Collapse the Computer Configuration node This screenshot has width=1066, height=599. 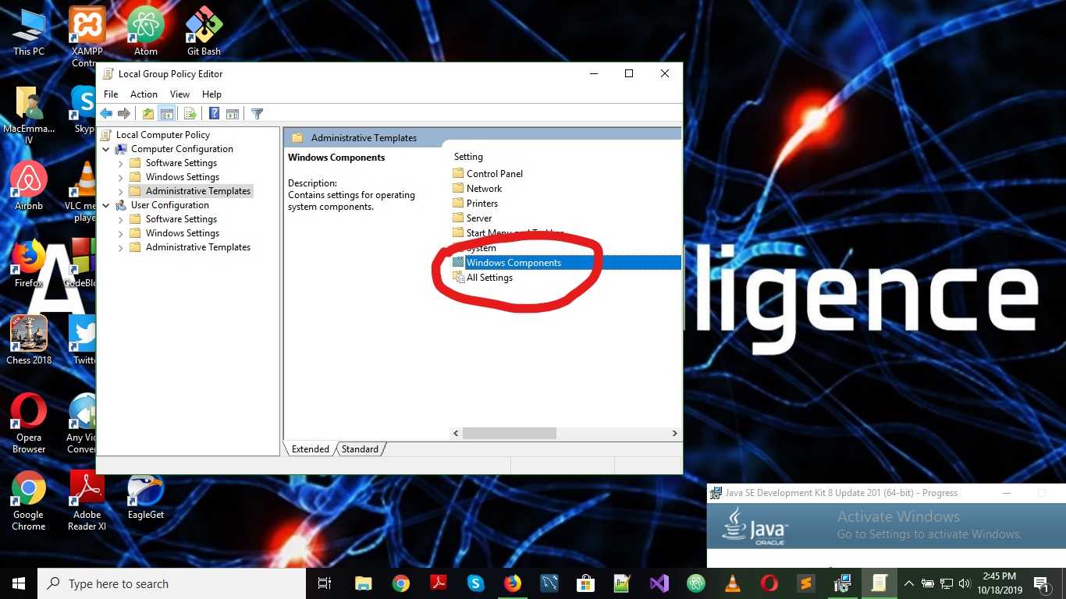click(106, 149)
